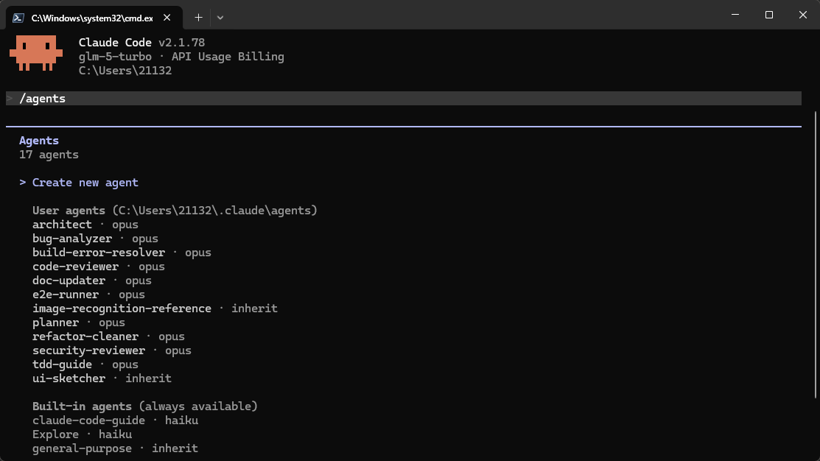This screenshot has height=461, width=820.
Task: Select the claude-code-guide built-in agent
Action: [x=115, y=420]
